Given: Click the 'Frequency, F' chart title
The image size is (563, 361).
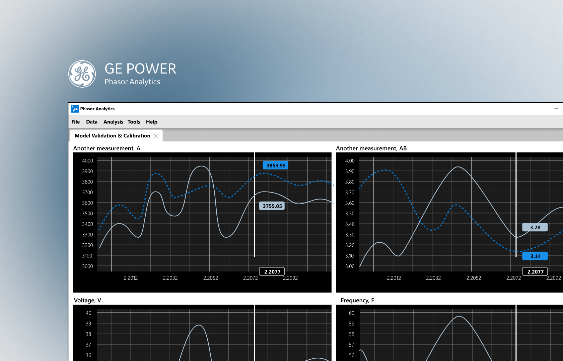Looking at the screenshot, I should coord(357,300).
